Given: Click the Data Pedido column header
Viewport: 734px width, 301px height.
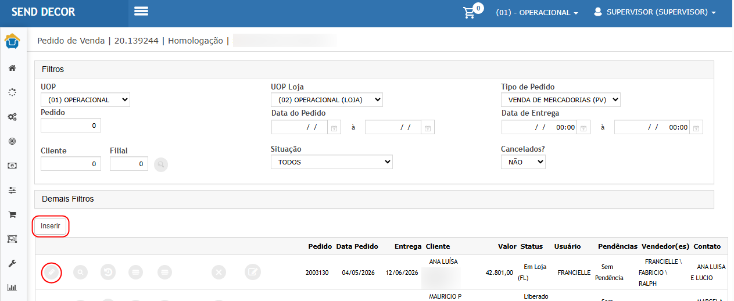Looking at the screenshot, I should 357,246.
